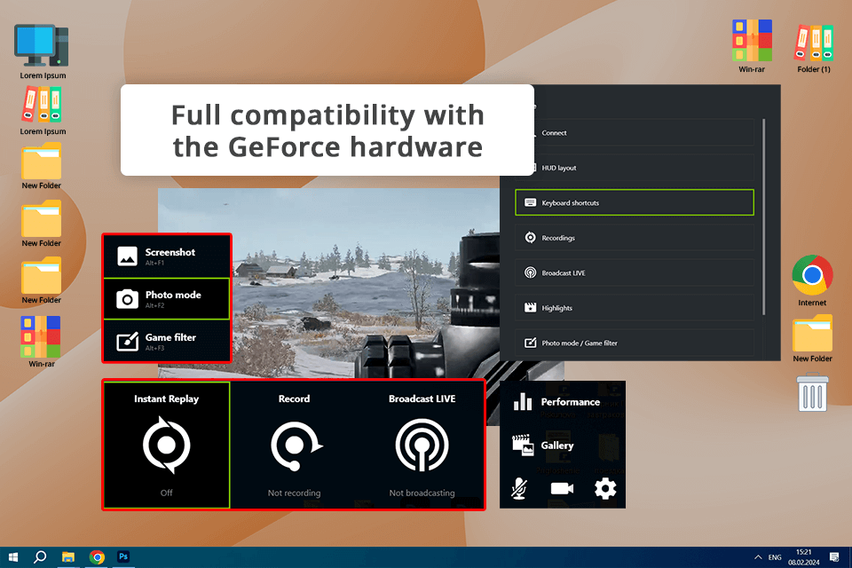Click the Broadcast LIVE antenna icon

click(x=422, y=446)
